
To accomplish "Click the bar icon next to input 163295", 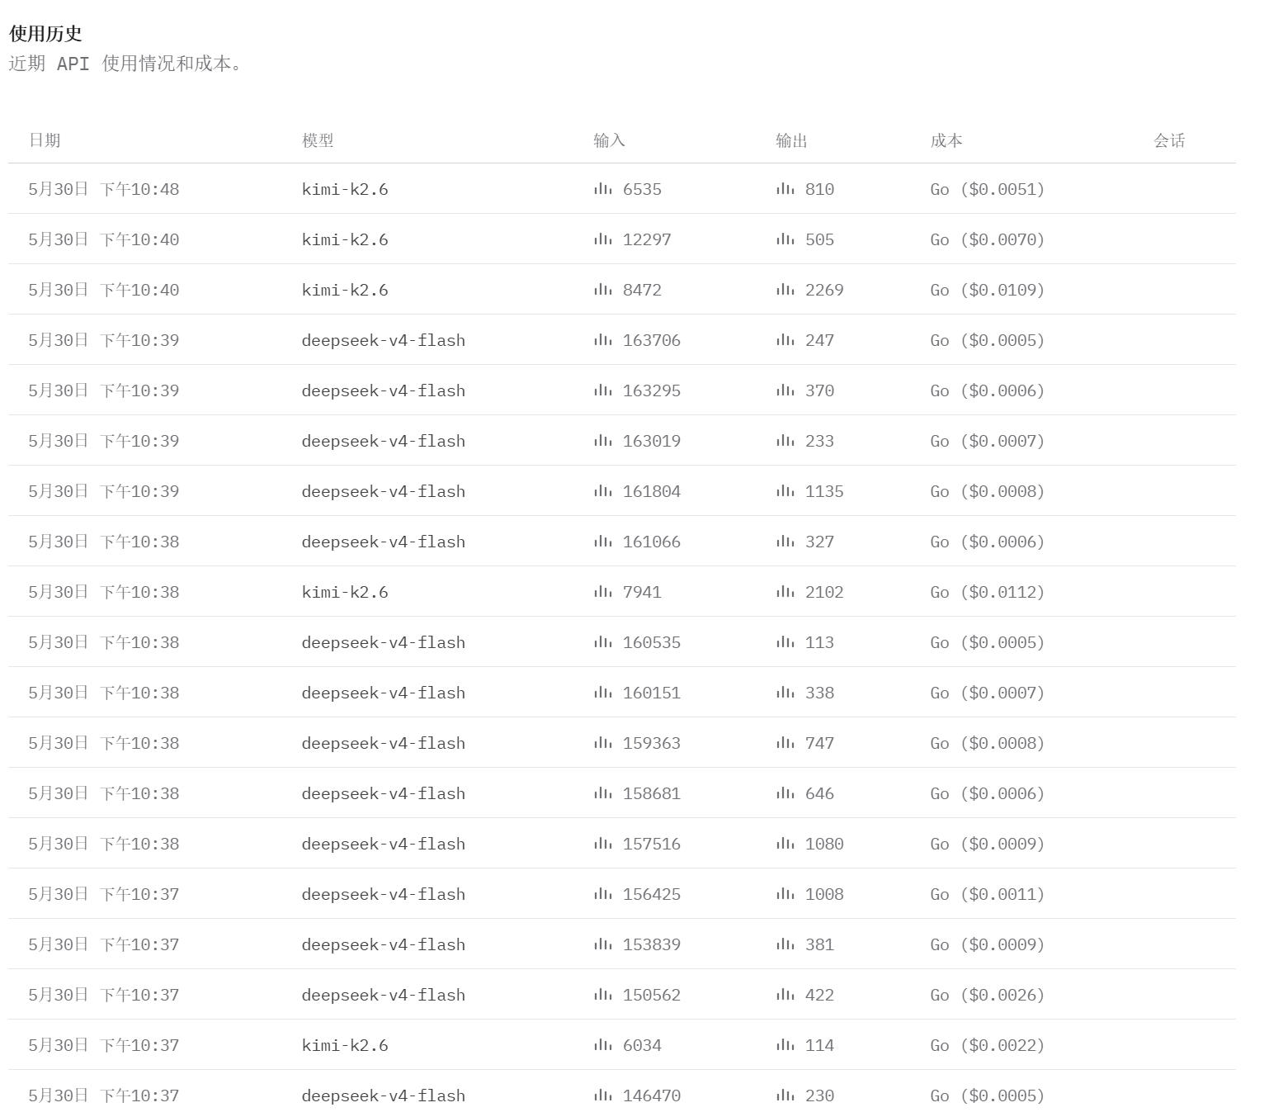I will 602,390.
